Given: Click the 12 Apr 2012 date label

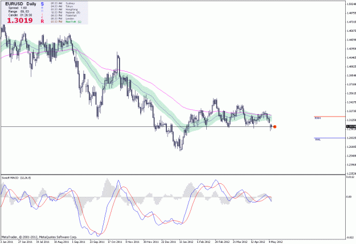Looking at the screenshot, I should [257, 242].
